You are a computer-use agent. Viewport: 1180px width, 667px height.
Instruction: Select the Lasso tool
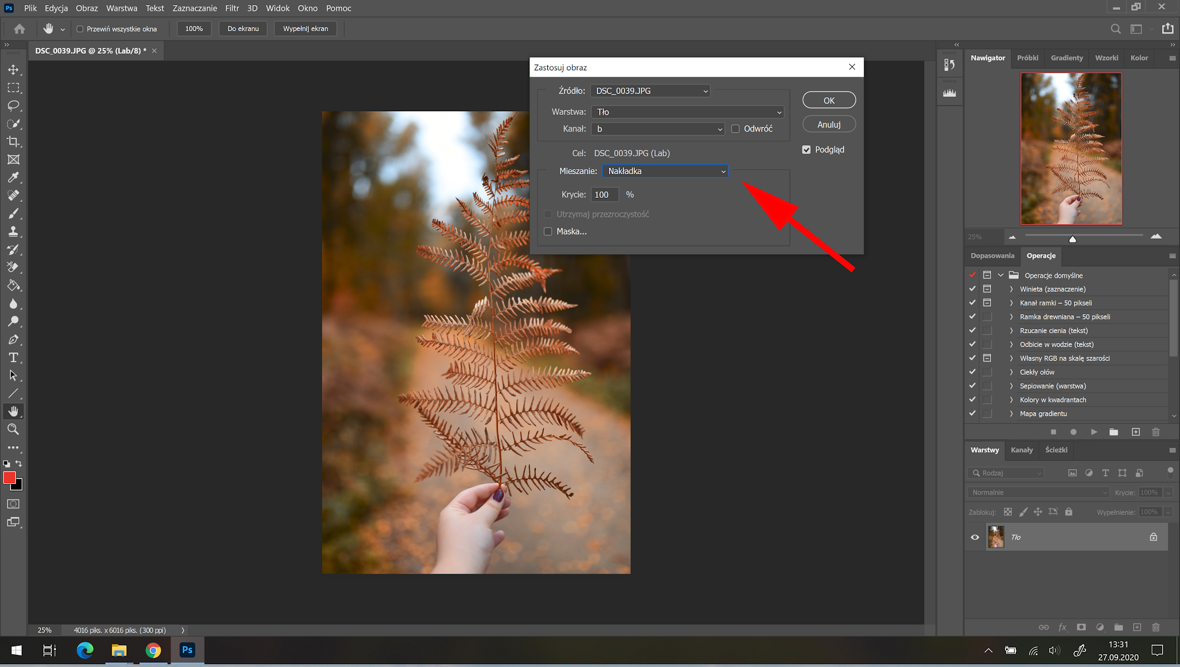(x=13, y=105)
